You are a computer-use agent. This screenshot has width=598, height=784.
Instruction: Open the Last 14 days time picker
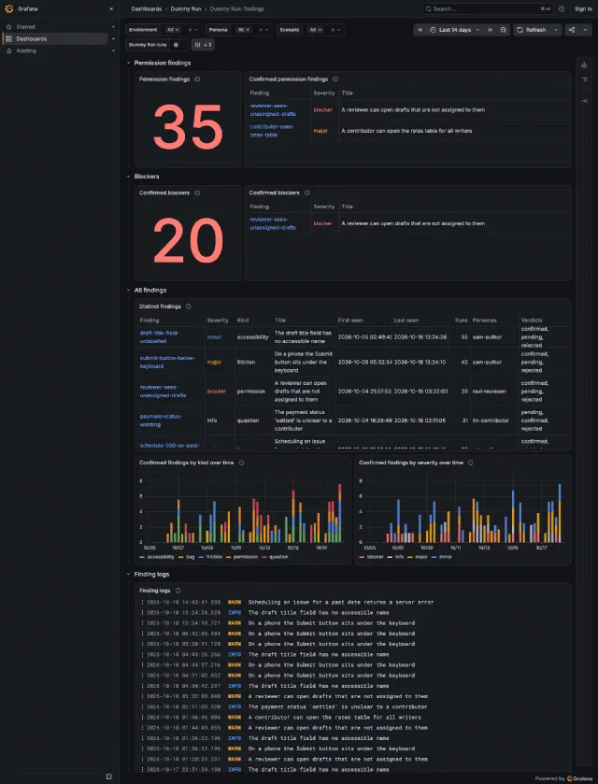point(455,30)
